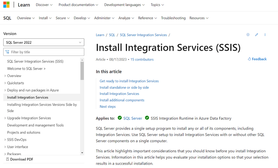The width and height of the screenshot is (278, 168).
Task: Expand Deploy and run packages in Azure
Action: (x=5, y=90)
